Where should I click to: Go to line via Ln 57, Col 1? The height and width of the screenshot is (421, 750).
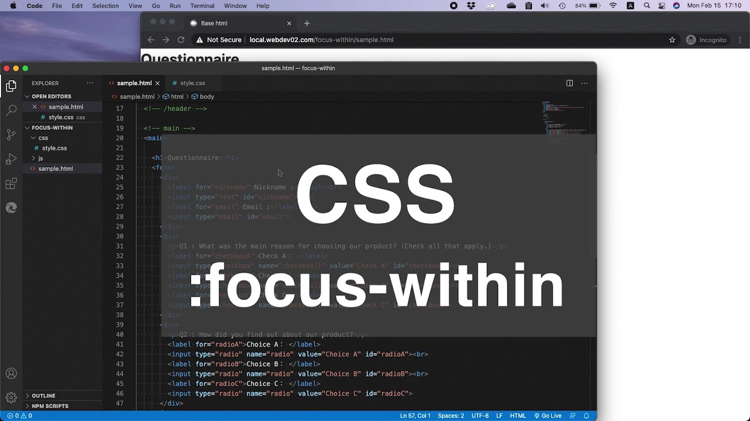tap(415, 416)
